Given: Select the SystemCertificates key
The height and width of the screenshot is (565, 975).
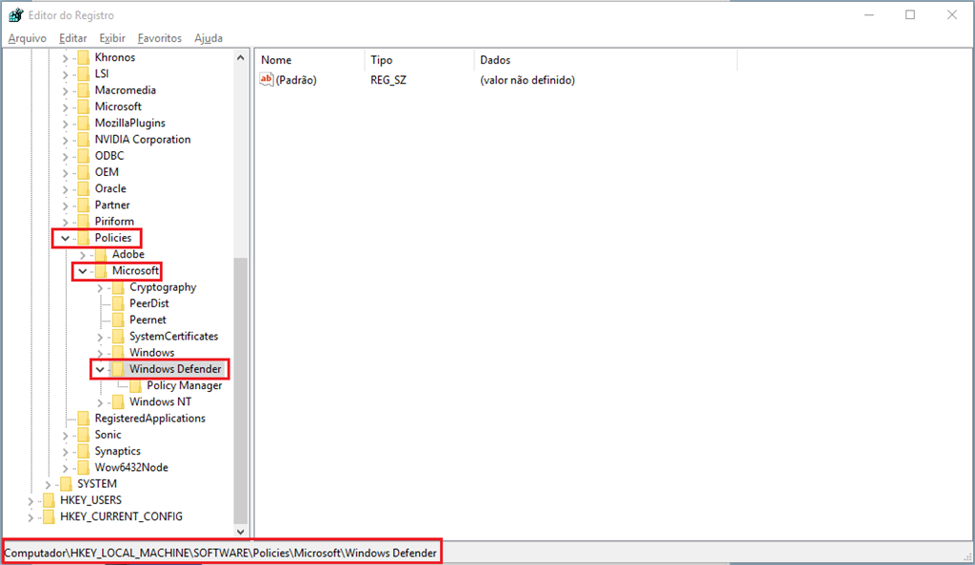Looking at the screenshot, I should (x=173, y=337).
